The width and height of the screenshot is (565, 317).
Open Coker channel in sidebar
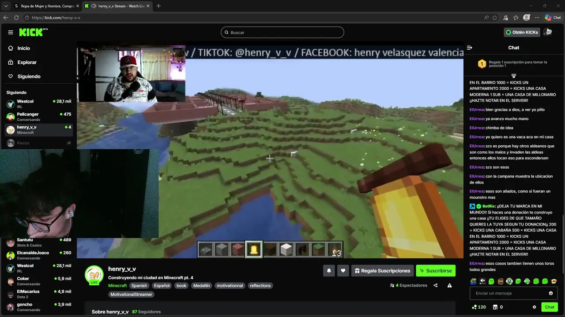tap(38, 281)
